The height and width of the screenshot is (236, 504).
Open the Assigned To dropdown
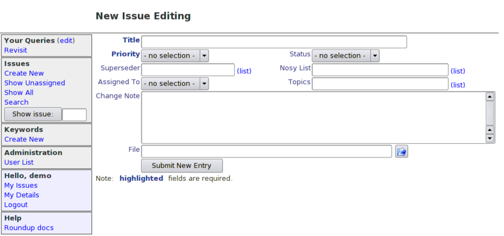click(175, 83)
